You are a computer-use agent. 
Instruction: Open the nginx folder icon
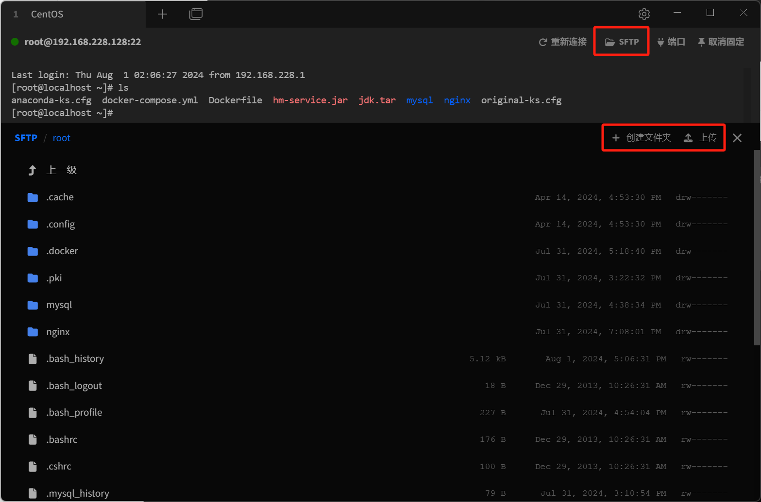coord(33,332)
